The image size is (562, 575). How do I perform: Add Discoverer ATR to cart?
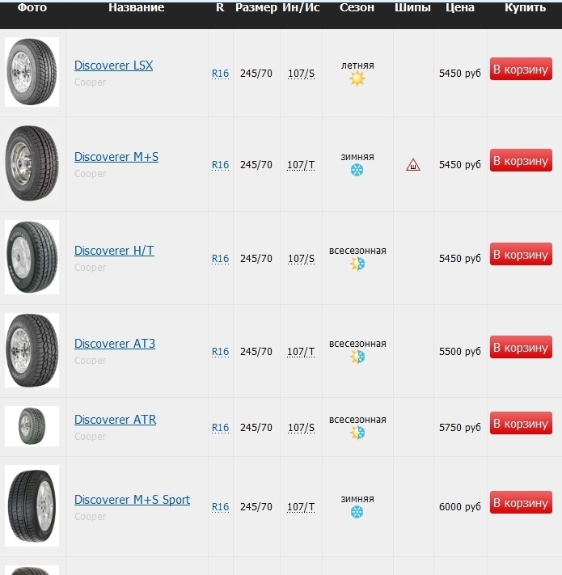tap(521, 423)
